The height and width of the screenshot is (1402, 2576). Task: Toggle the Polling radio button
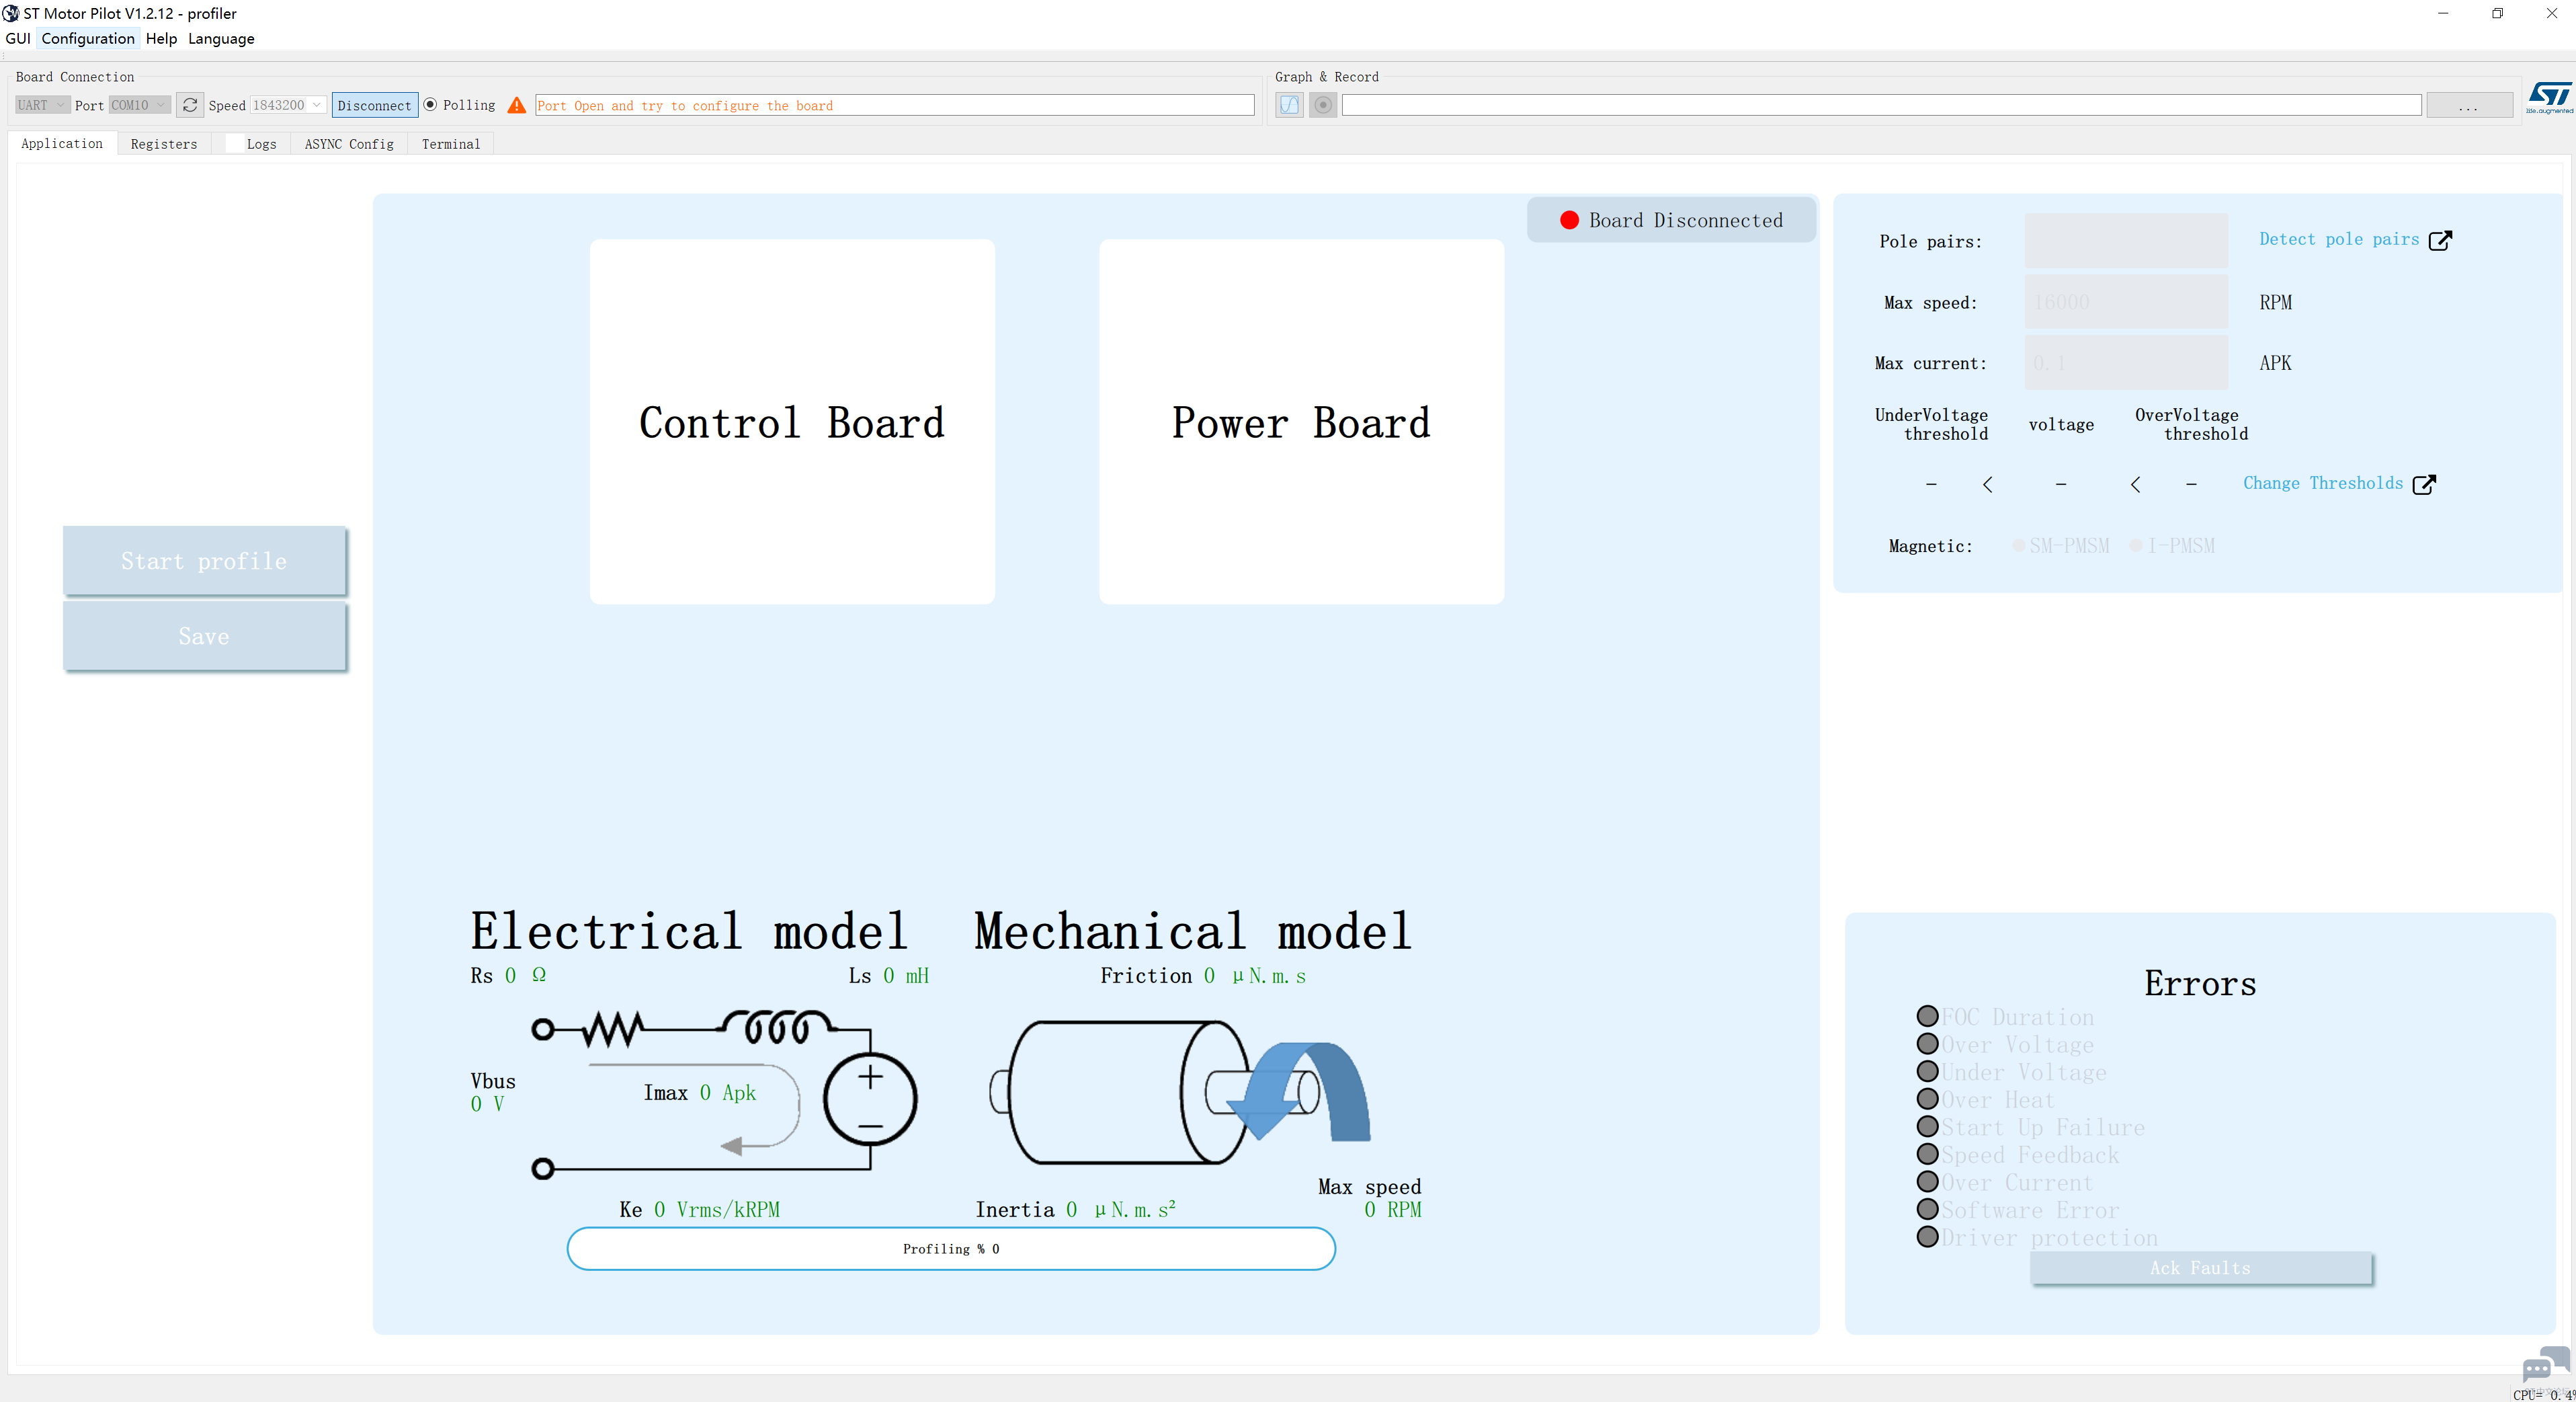(x=430, y=105)
